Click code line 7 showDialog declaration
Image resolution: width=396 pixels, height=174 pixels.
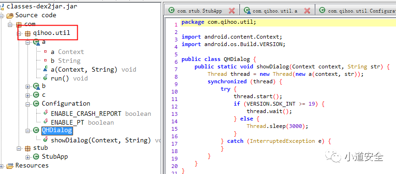pyautogui.click(x=292, y=67)
